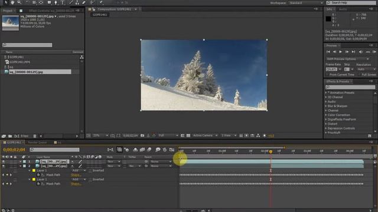Select the Zoom magnifier tool

pos(19,2)
